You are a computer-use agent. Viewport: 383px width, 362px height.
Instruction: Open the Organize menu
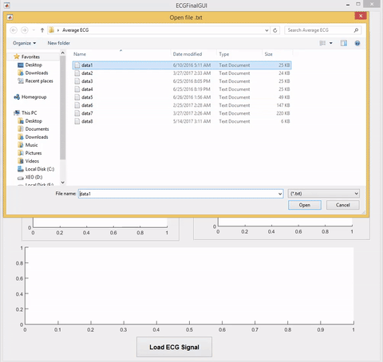24,43
